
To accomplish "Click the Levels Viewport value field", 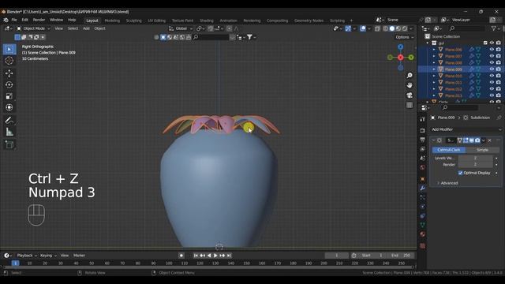I will click(x=475, y=158).
